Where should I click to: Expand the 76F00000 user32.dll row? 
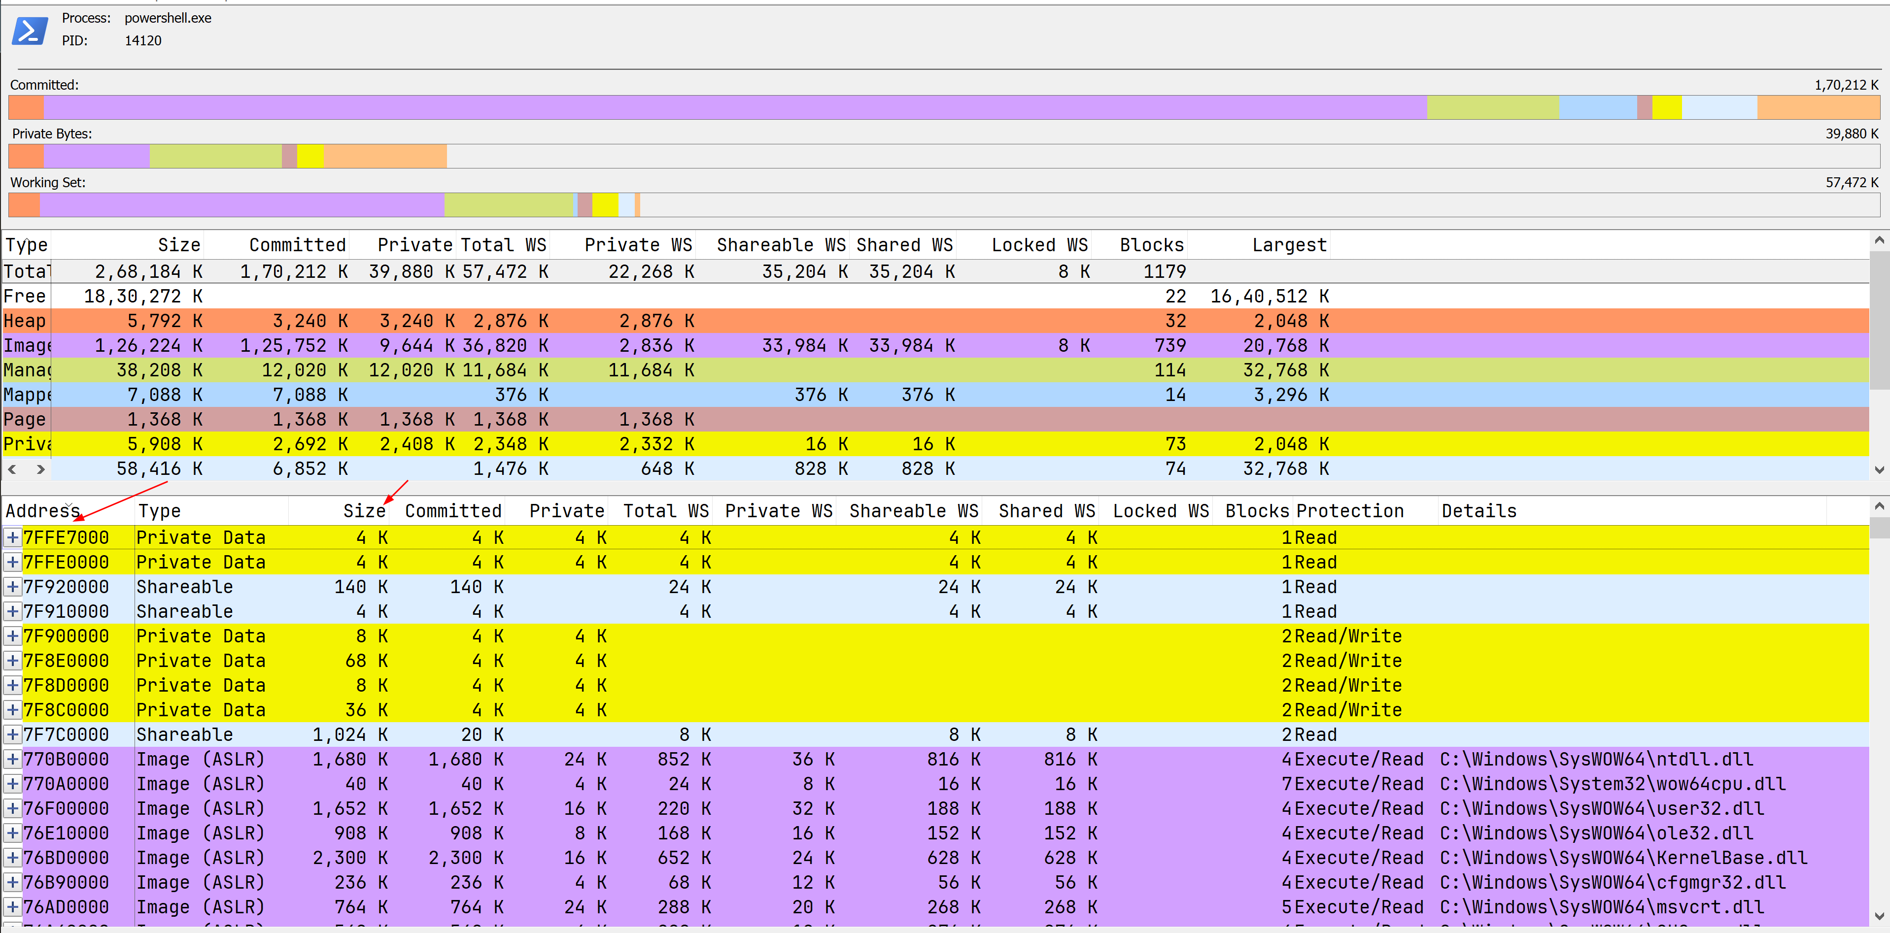click(12, 808)
